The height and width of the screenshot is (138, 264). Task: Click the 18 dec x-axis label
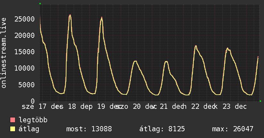point(80,107)
